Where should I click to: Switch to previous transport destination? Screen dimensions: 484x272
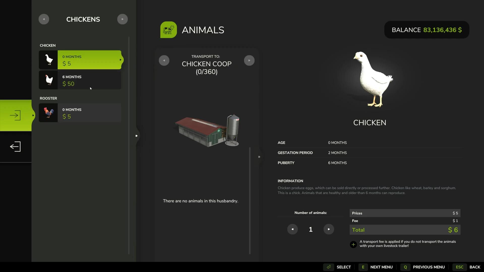click(164, 60)
